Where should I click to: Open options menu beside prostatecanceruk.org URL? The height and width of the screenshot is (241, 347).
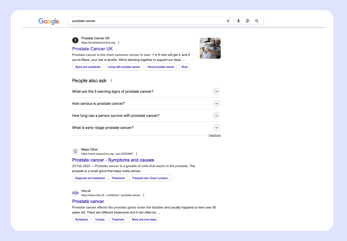click(119, 43)
